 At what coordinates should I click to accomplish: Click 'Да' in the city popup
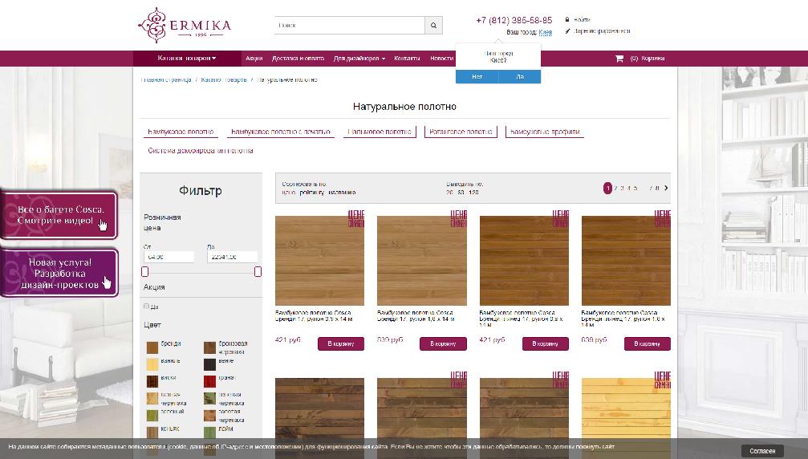coord(520,77)
